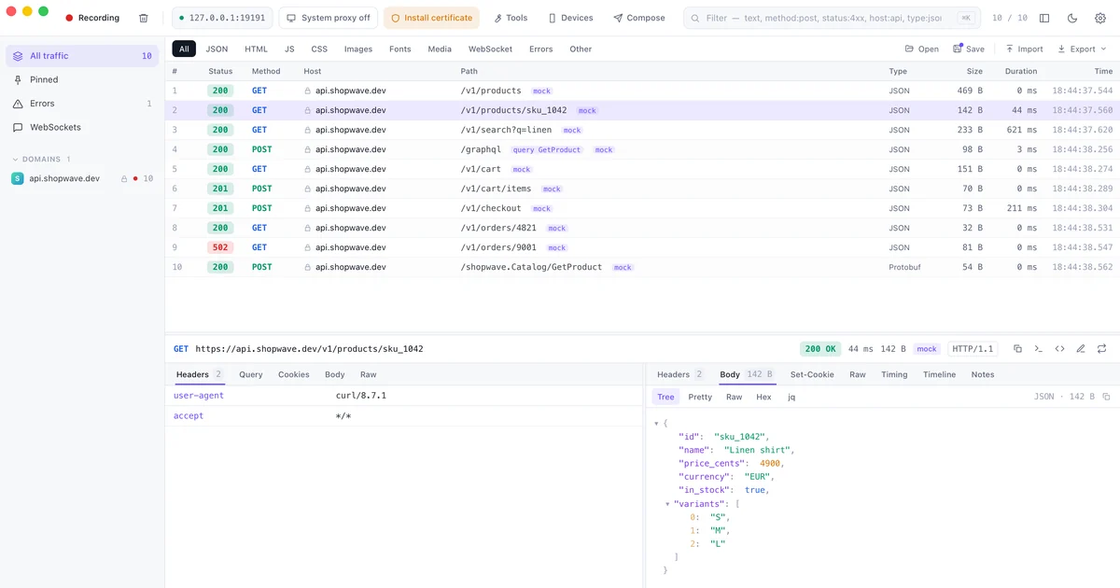The image size is (1120, 588).
Task: Open response Notes tab
Action: click(x=983, y=374)
